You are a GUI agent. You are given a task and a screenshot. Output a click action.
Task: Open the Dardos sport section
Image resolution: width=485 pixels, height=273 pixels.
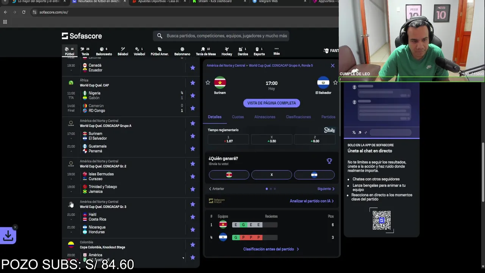243,51
